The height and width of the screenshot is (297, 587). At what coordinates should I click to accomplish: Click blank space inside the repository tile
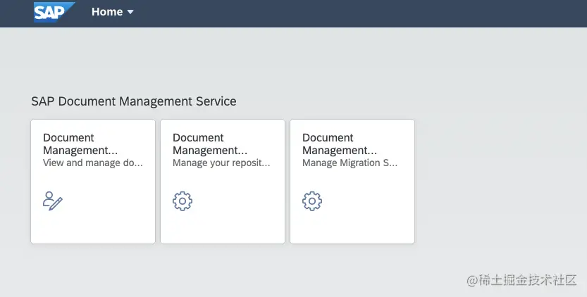[x=243, y=211]
